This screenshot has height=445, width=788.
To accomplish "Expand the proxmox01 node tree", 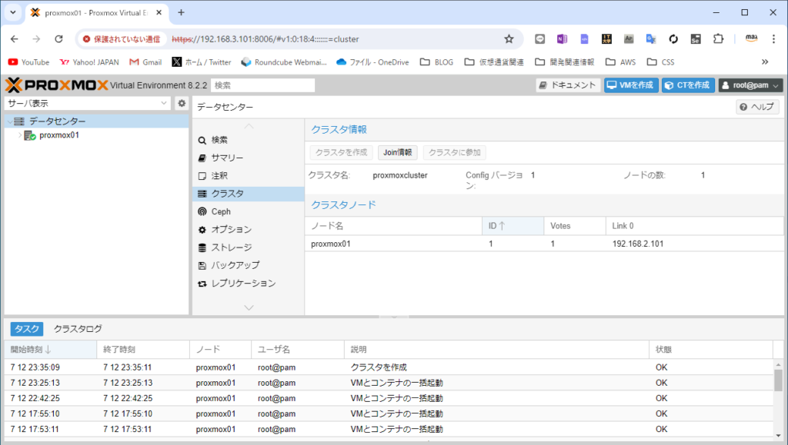I will point(20,135).
